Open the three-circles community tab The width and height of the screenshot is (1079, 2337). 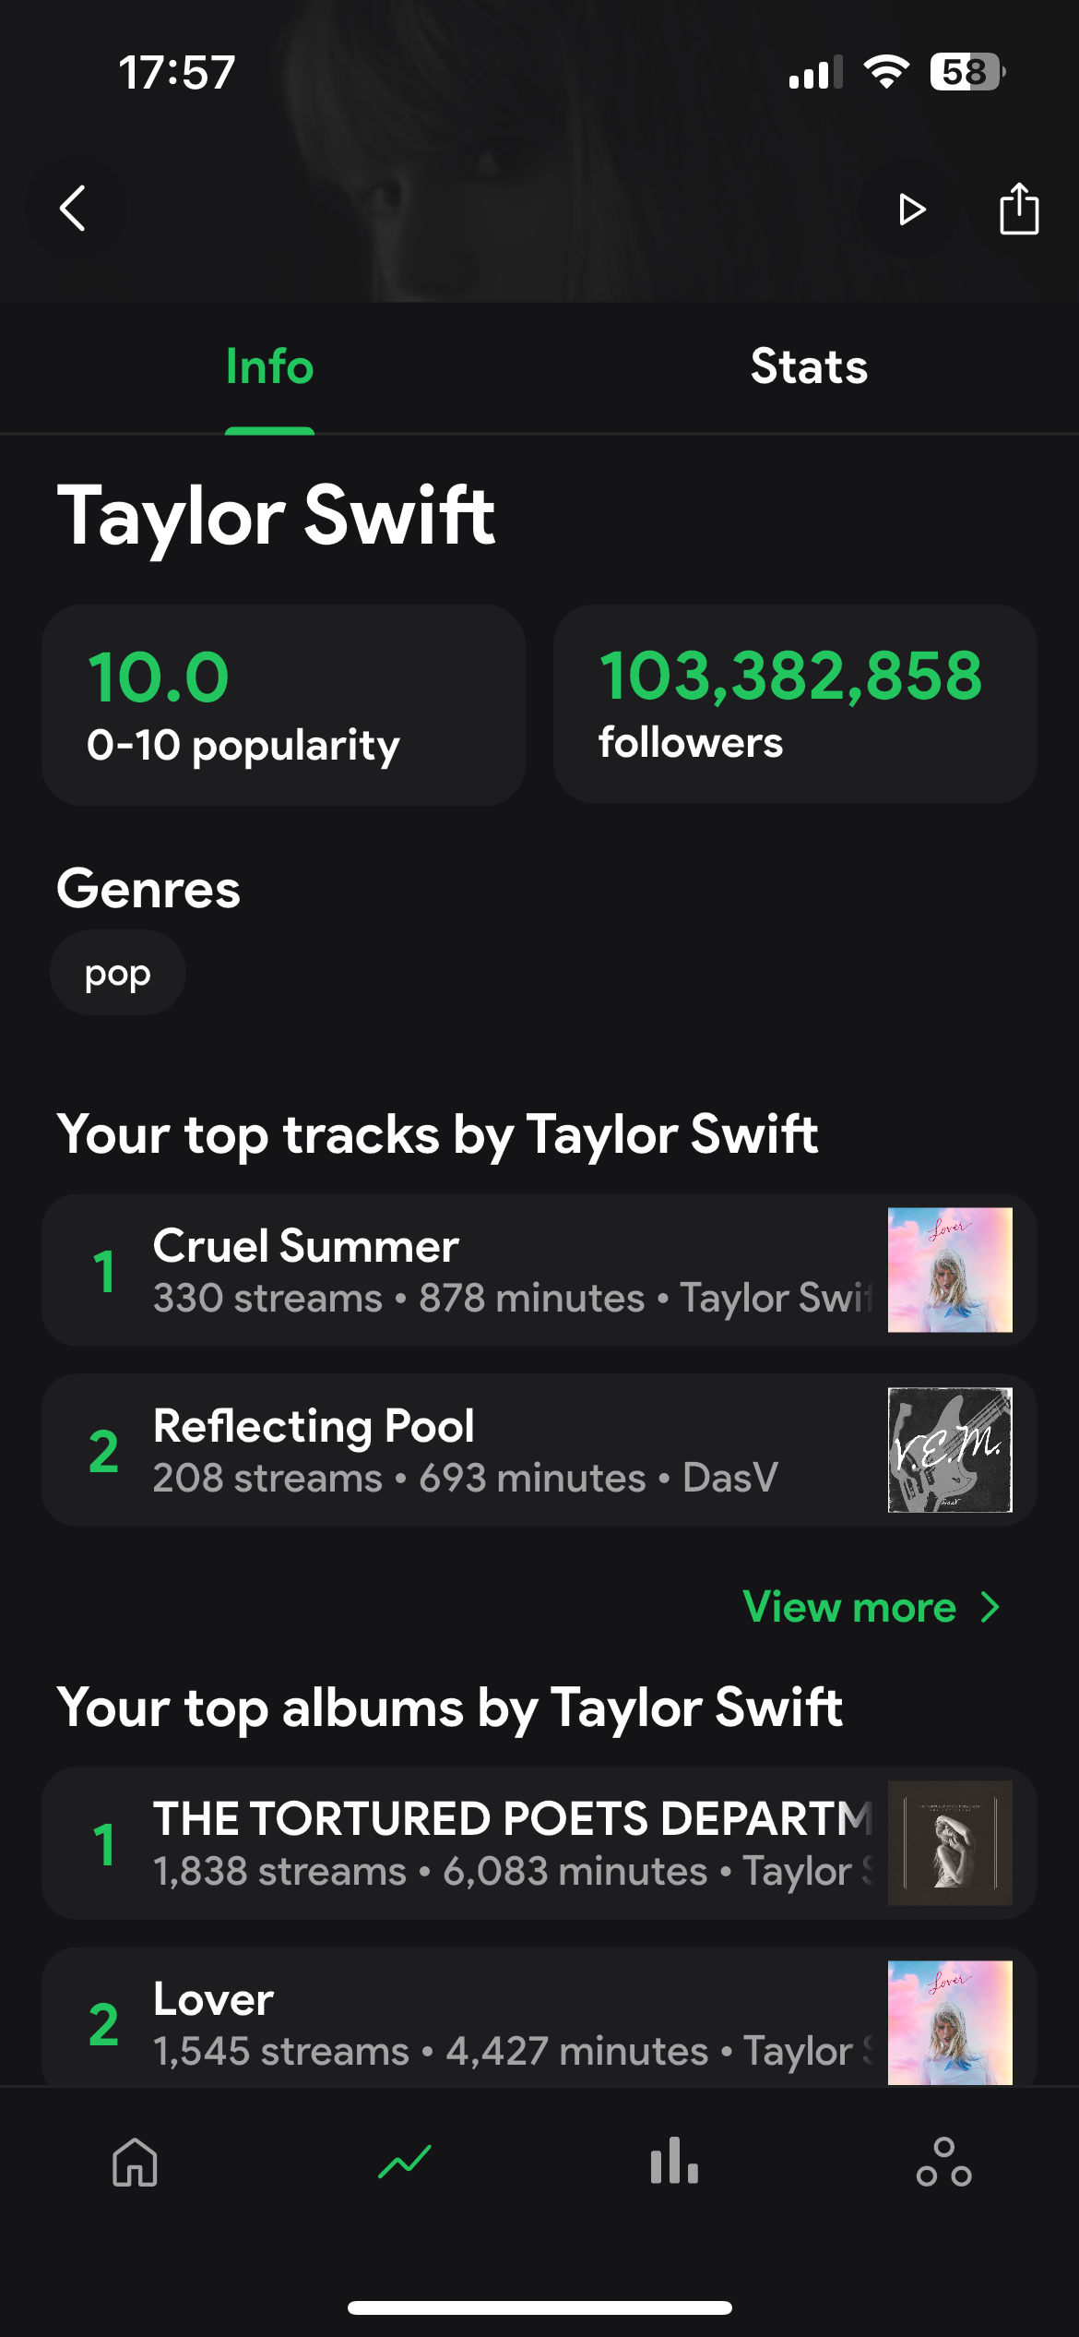click(943, 2162)
